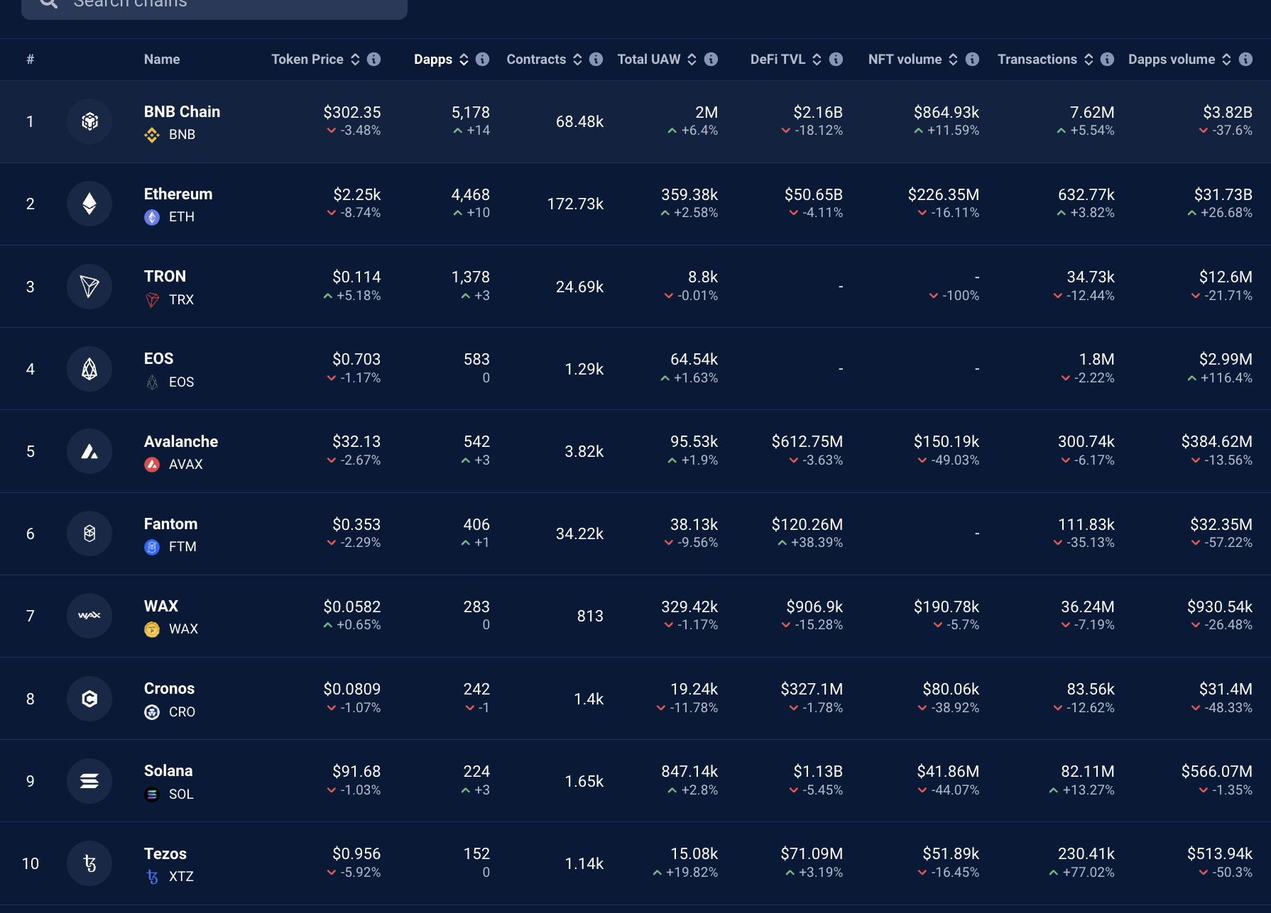Sort by Transactions using sort arrows
1271x913 pixels.
point(1089,60)
